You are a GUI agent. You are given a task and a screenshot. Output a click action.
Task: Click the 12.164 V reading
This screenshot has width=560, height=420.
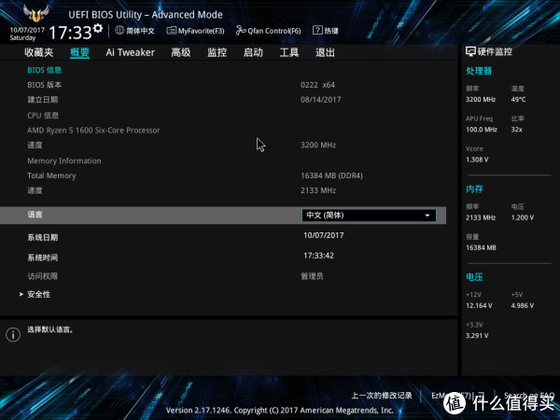click(479, 306)
